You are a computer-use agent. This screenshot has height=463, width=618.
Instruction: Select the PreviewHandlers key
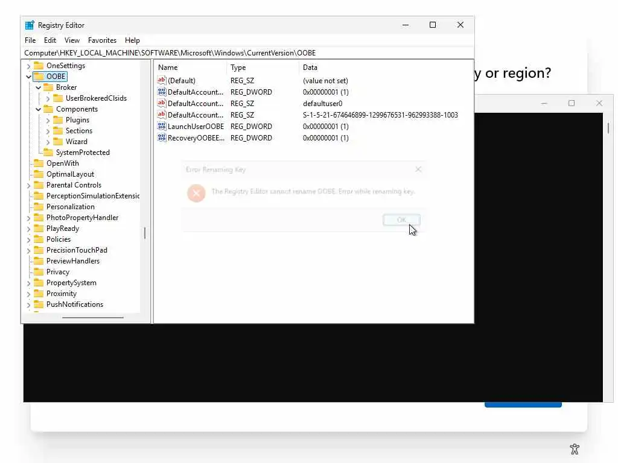(73, 261)
